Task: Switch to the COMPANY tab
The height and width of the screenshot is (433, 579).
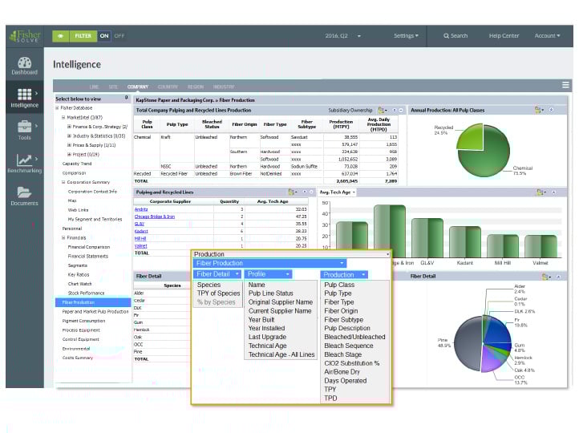Action: [x=138, y=87]
